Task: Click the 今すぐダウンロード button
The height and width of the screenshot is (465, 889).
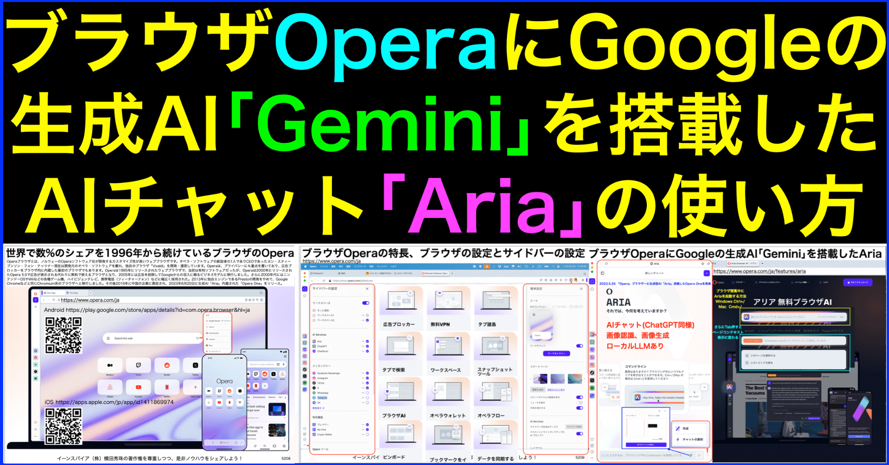Action: pyautogui.click(x=858, y=282)
